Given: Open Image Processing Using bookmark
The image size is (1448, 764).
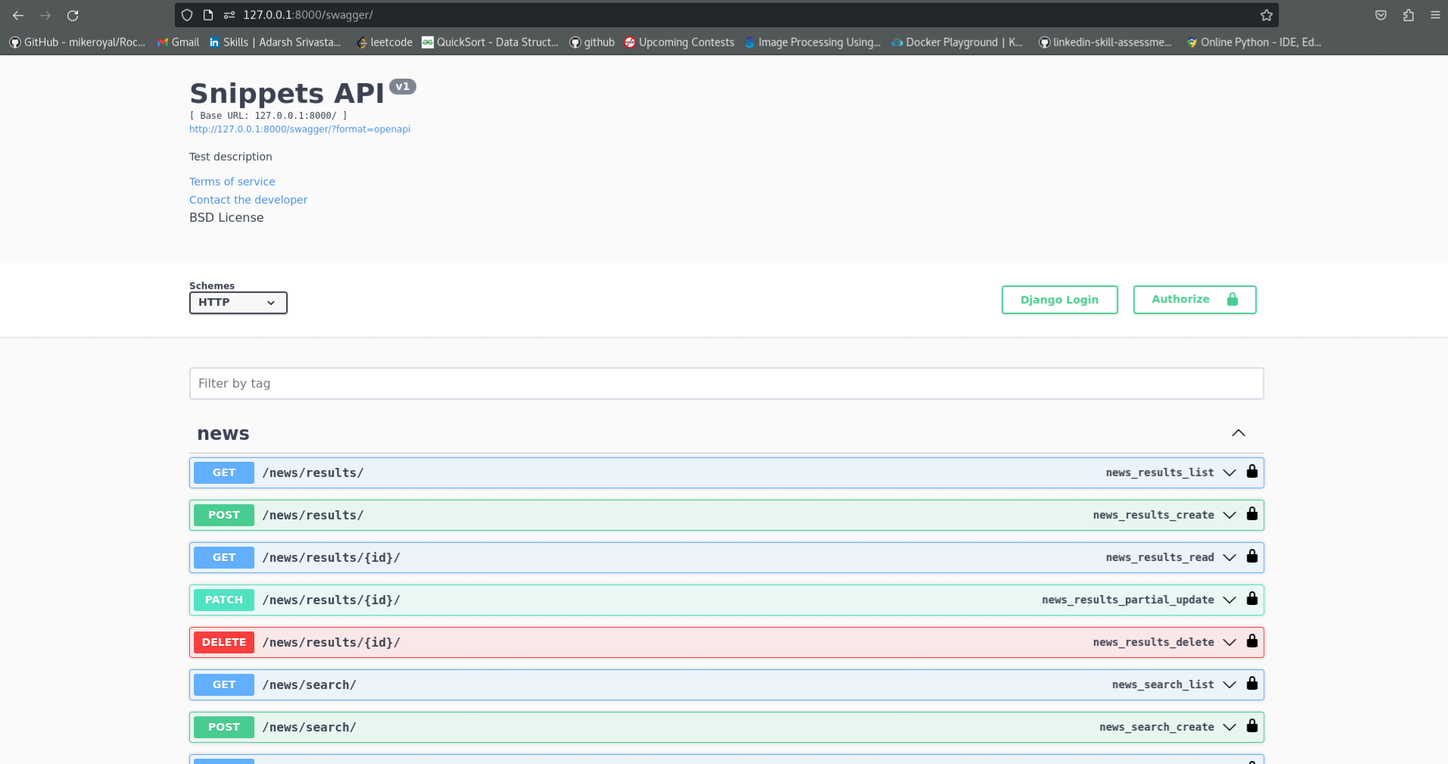Looking at the screenshot, I should [x=813, y=42].
